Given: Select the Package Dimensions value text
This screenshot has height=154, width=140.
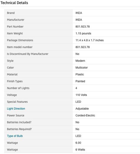Looking at the screenshot, I should click(89, 40).
